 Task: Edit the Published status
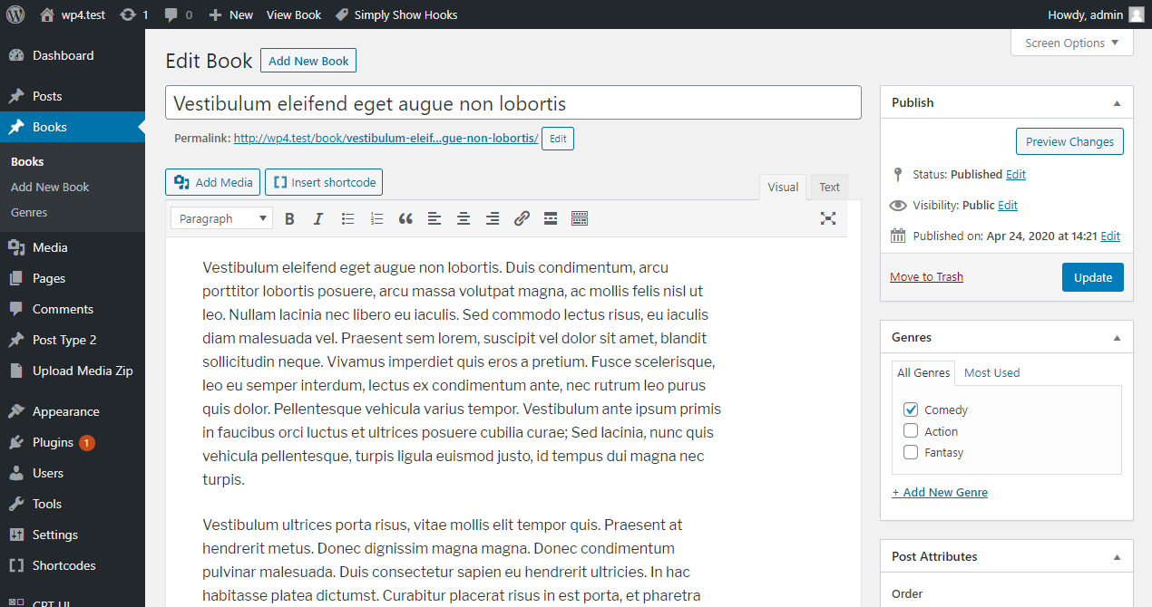click(1016, 174)
